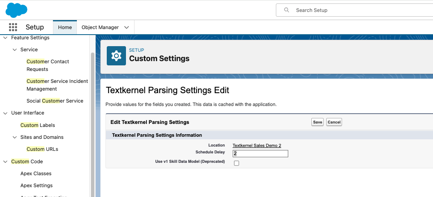Viewport: 433px width, 197px height.
Task: Click the Textkernel Parsing Settings Edit heading
Action: point(168,90)
